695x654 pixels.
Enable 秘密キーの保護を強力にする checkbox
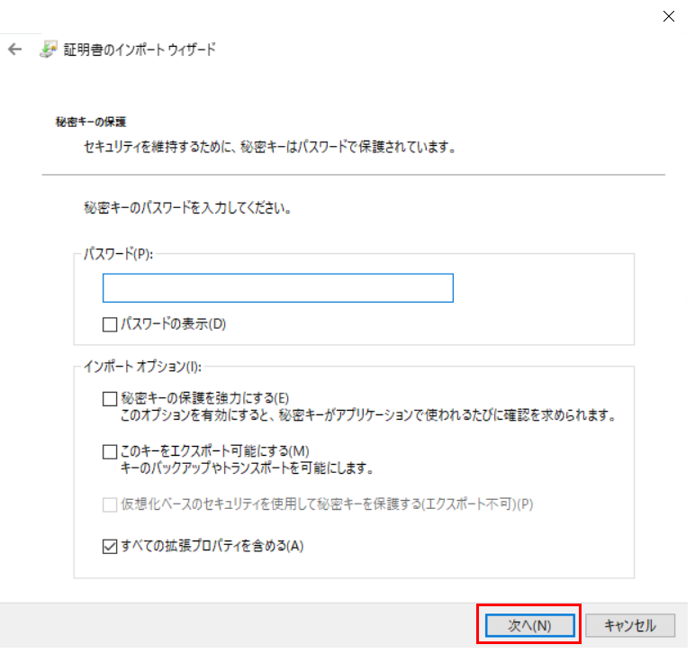pos(110,398)
